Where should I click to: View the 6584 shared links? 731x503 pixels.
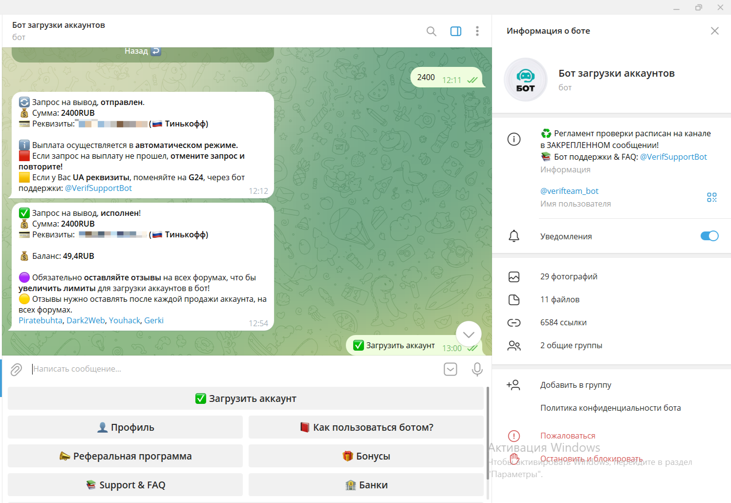563,322
